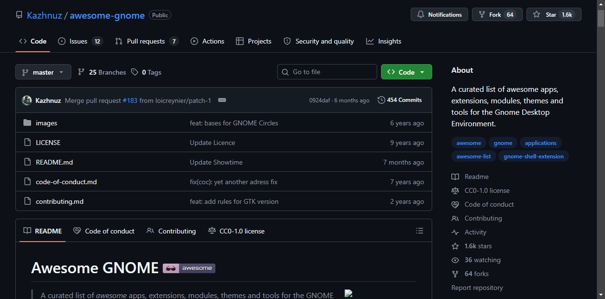Viewport: 605px width, 299px height.
Task: Click the LICENSE file icon
Action: click(27, 143)
